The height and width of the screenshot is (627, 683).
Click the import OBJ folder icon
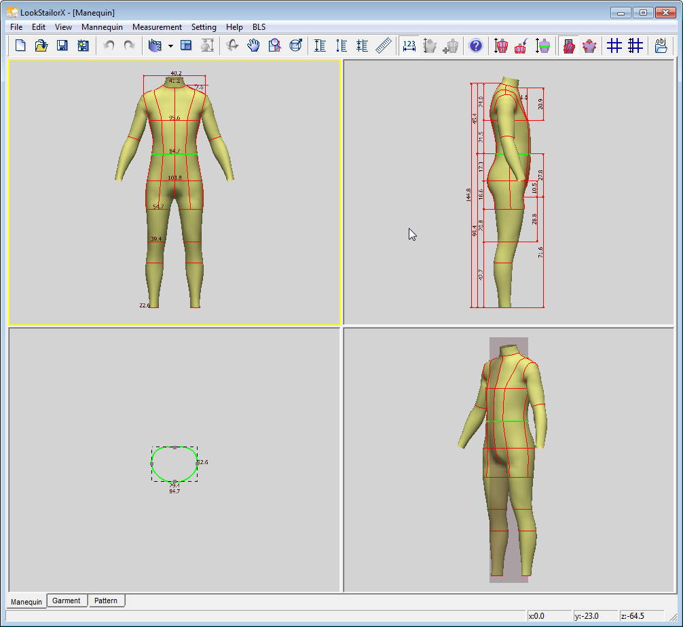point(661,45)
